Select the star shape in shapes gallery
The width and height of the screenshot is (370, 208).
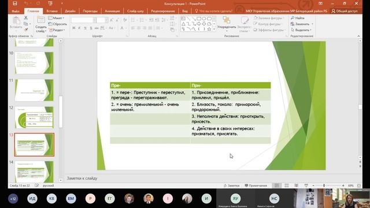209,29
